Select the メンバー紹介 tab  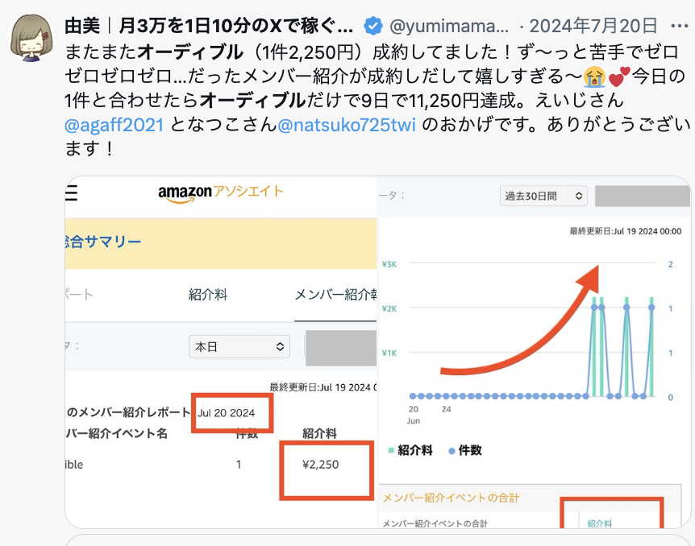(335, 295)
